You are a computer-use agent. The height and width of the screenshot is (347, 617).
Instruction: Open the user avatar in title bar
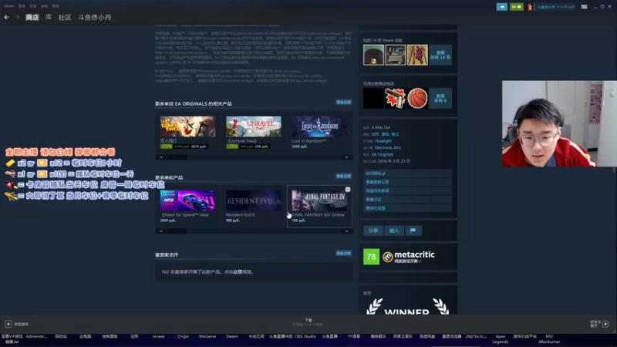tap(530, 7)
